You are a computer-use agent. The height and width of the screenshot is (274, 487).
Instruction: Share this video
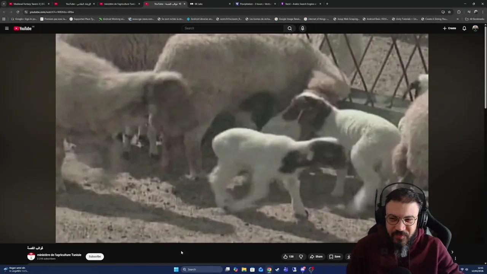(316, 256)
